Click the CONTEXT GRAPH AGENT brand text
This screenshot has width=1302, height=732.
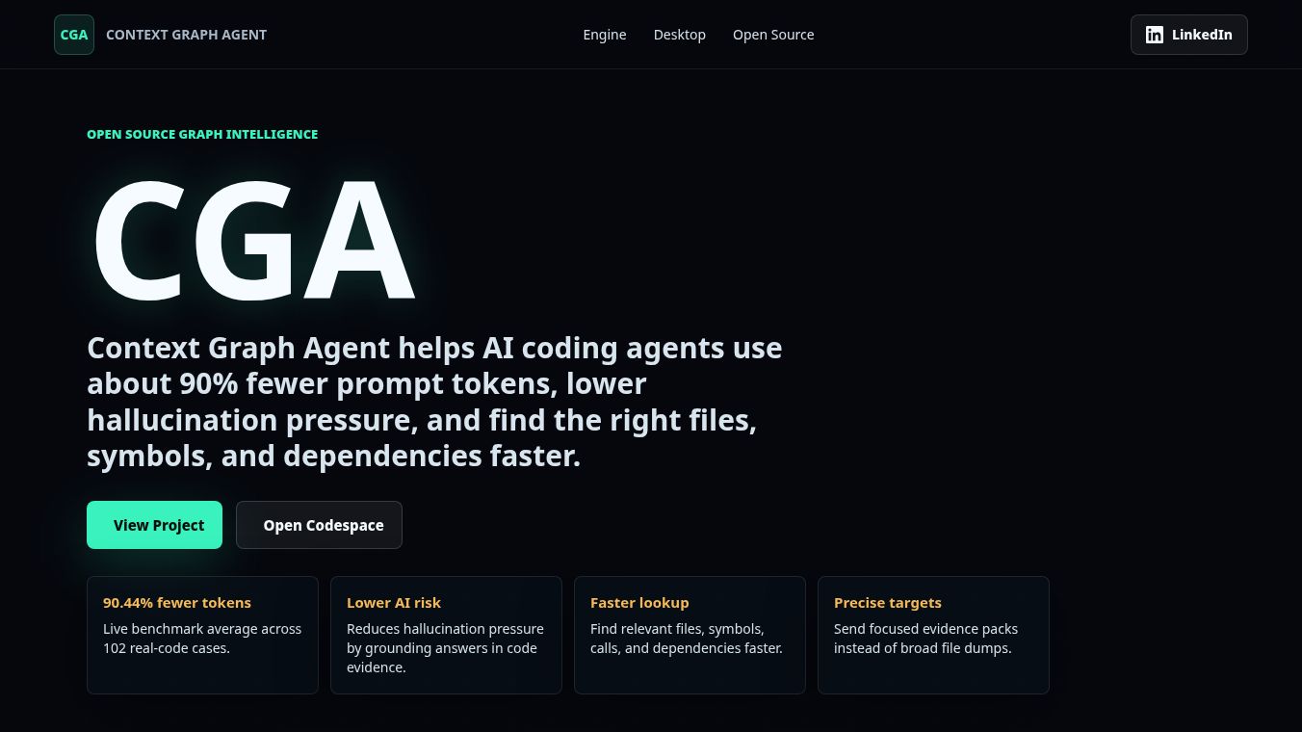(186, 35)
